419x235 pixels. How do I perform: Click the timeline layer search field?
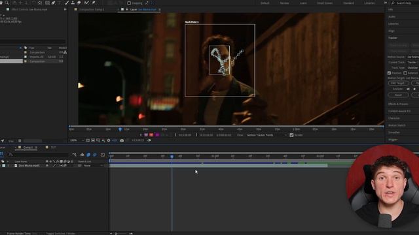39,155
